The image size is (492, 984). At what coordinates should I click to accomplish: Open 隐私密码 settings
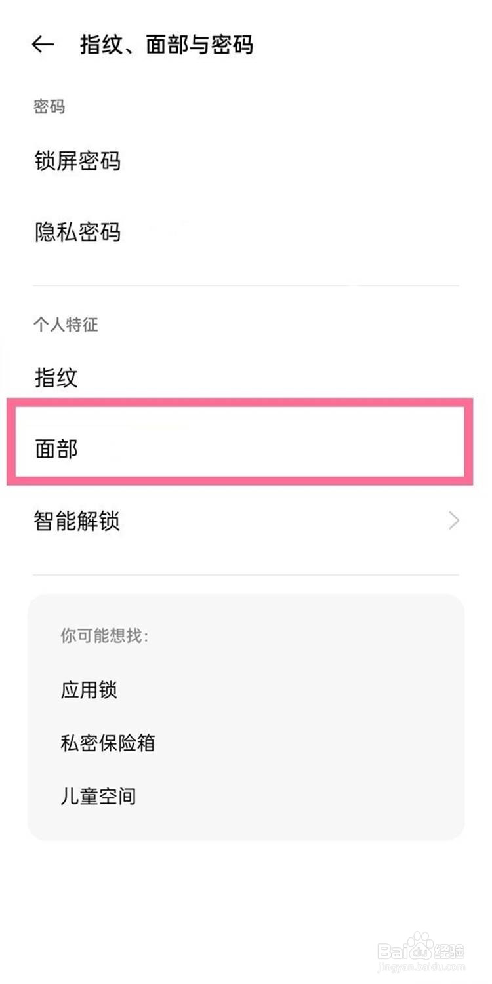(x=77, y=232)
